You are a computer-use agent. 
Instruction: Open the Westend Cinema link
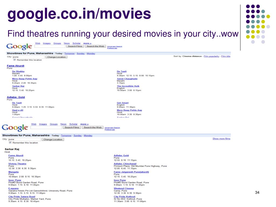[124, 188]
